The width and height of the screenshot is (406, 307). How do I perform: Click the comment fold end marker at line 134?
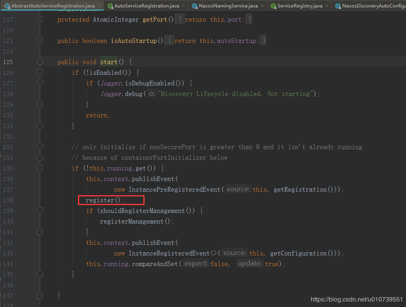40,157
